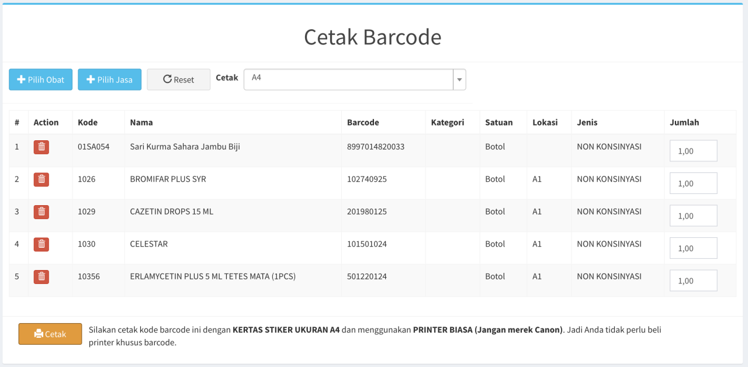Click the Barcode column header
Viewport: 748px width, 367px height.
[363, 122]
